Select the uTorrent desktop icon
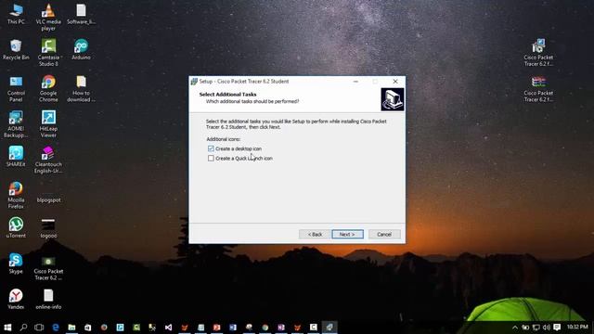This screenshot has width=594, height=334. [x=16, y=227]
